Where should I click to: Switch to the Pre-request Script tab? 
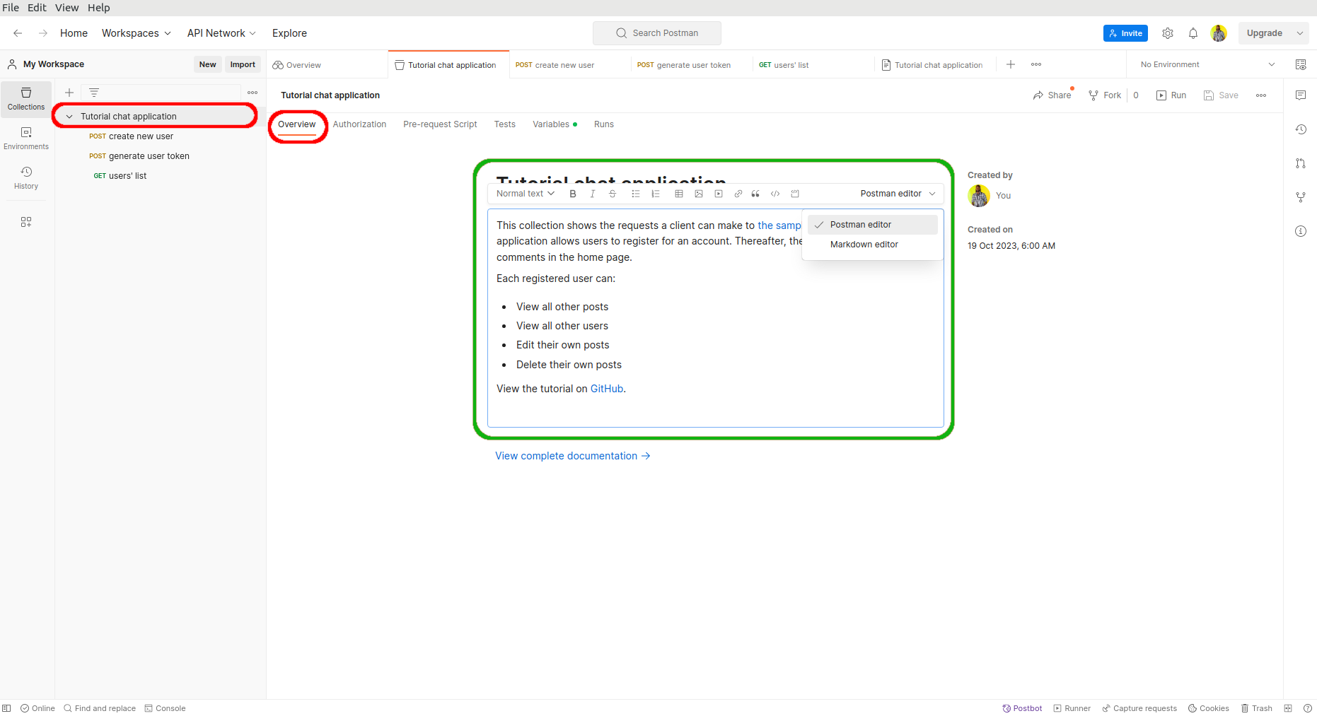tap(440, 124)
